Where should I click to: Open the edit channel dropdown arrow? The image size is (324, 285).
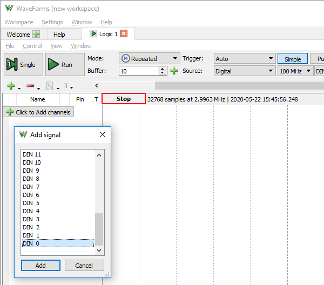tap(58, 89)
